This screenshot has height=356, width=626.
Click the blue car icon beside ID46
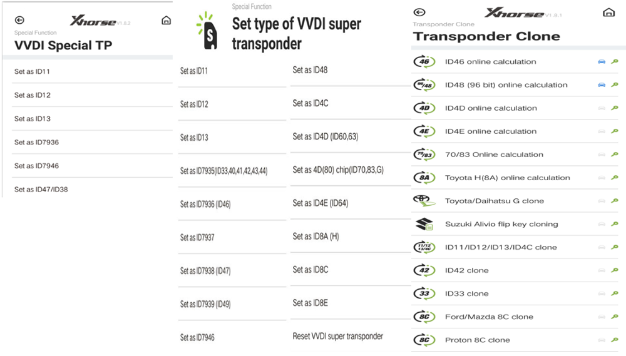[602, 62]
